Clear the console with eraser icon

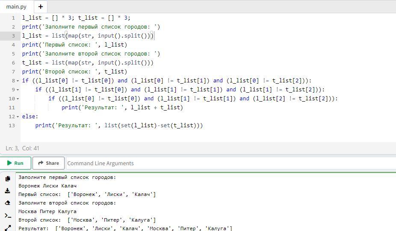(x=8, y=203)
